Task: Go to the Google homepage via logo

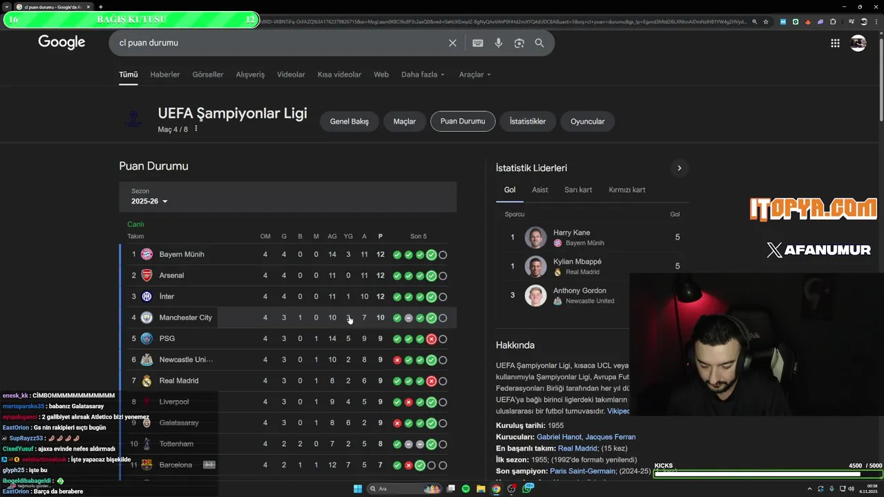Action: pos(61,42)
